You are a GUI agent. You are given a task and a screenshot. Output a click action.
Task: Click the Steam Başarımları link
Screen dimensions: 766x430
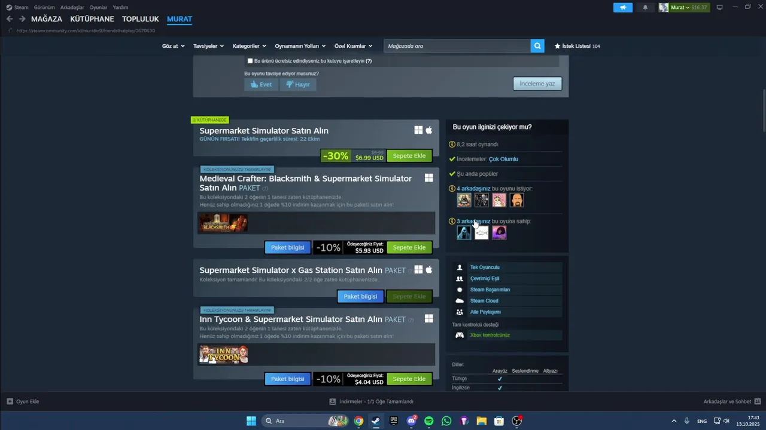(490, 290)
